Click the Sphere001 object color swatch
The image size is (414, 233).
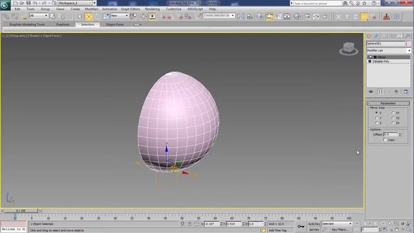tap(409, 43)
